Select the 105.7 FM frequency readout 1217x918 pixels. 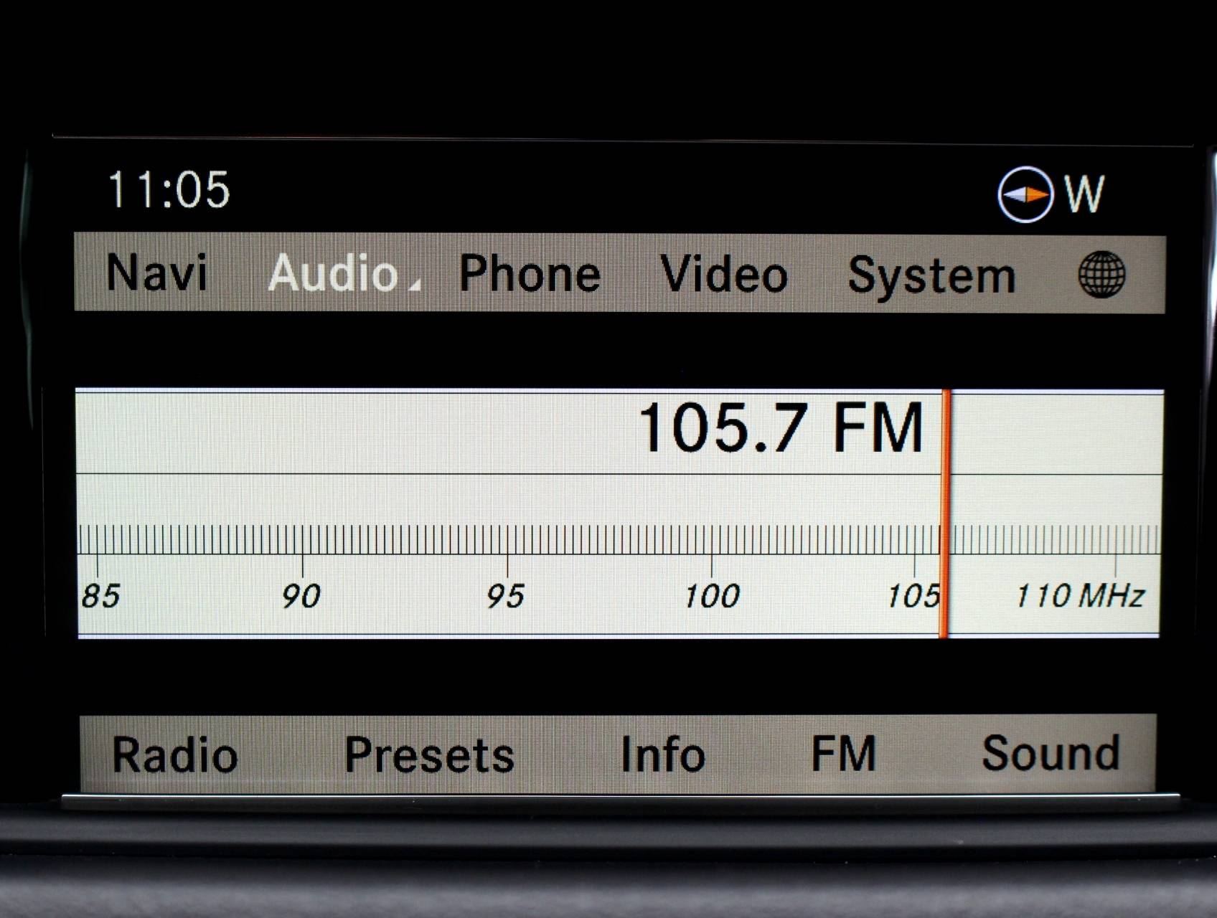[x=780, y=428]
